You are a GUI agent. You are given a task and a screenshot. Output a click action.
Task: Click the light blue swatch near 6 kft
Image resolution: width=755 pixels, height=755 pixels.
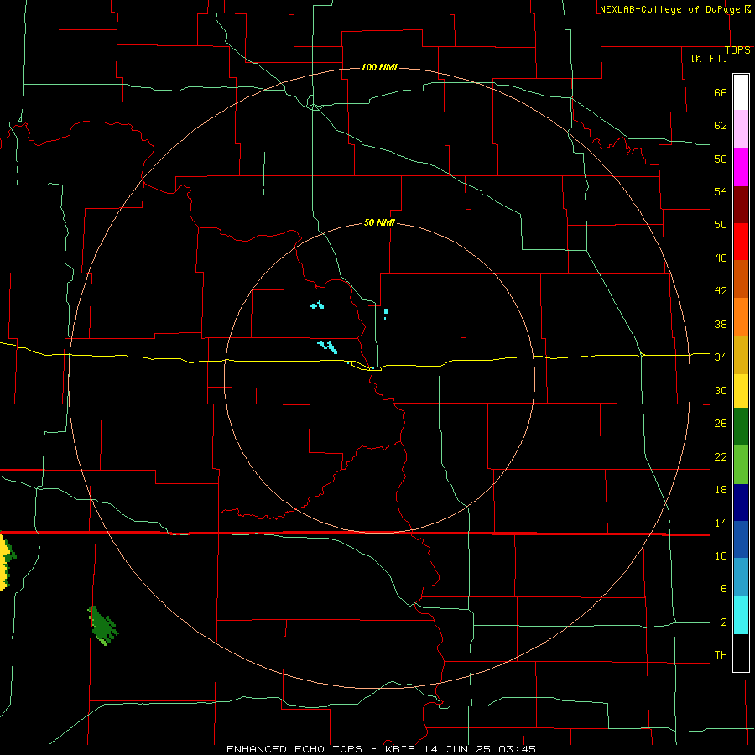(x=741, y=577)
